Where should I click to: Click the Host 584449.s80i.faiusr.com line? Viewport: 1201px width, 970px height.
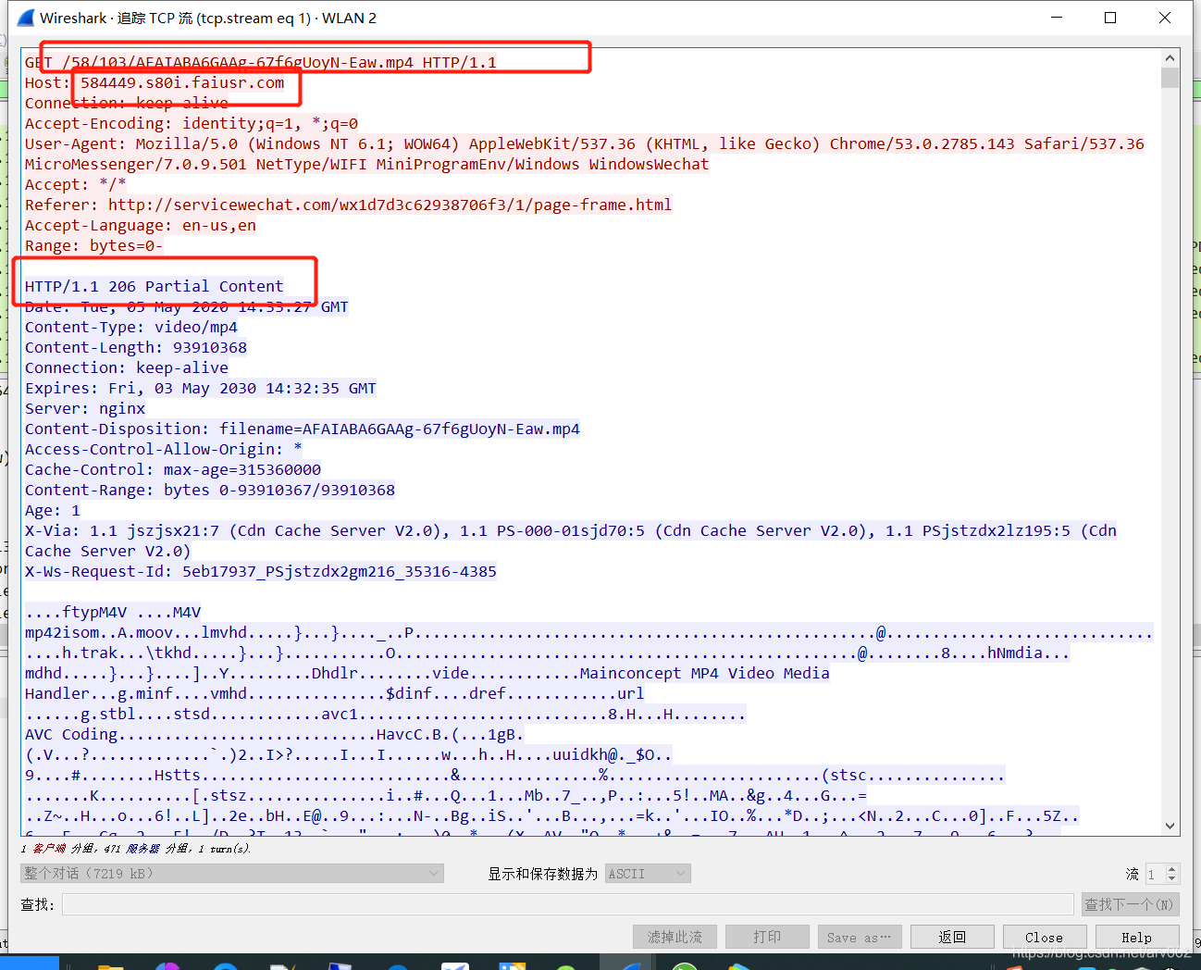pos(155,82)
